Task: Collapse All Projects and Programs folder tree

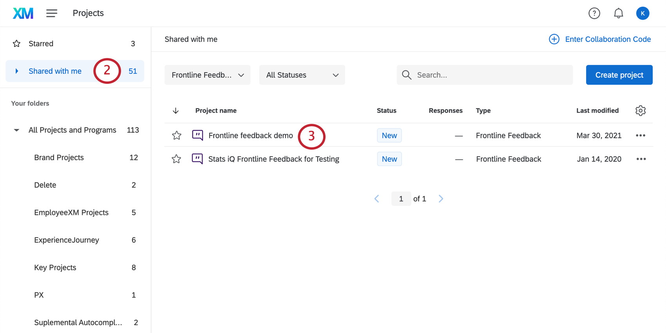Action: 16,130
